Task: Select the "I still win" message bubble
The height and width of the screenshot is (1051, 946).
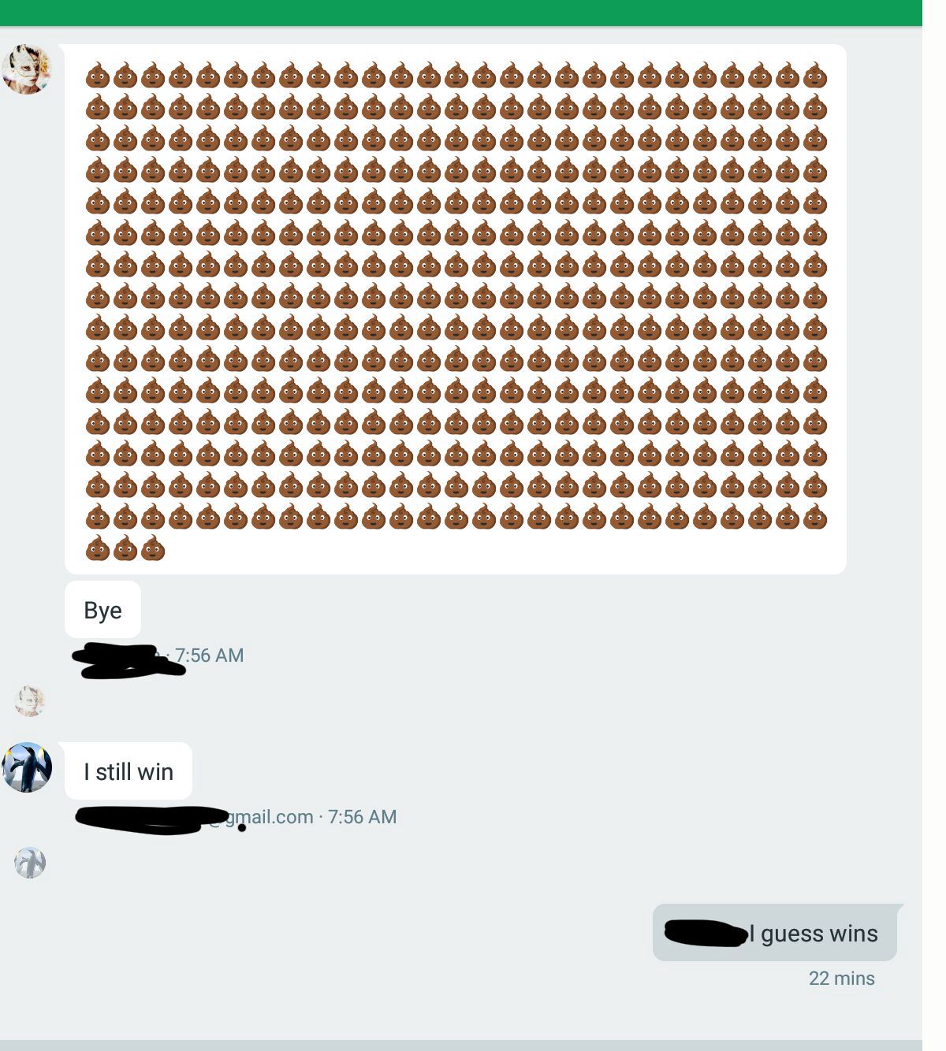Action: coord(128,771)
